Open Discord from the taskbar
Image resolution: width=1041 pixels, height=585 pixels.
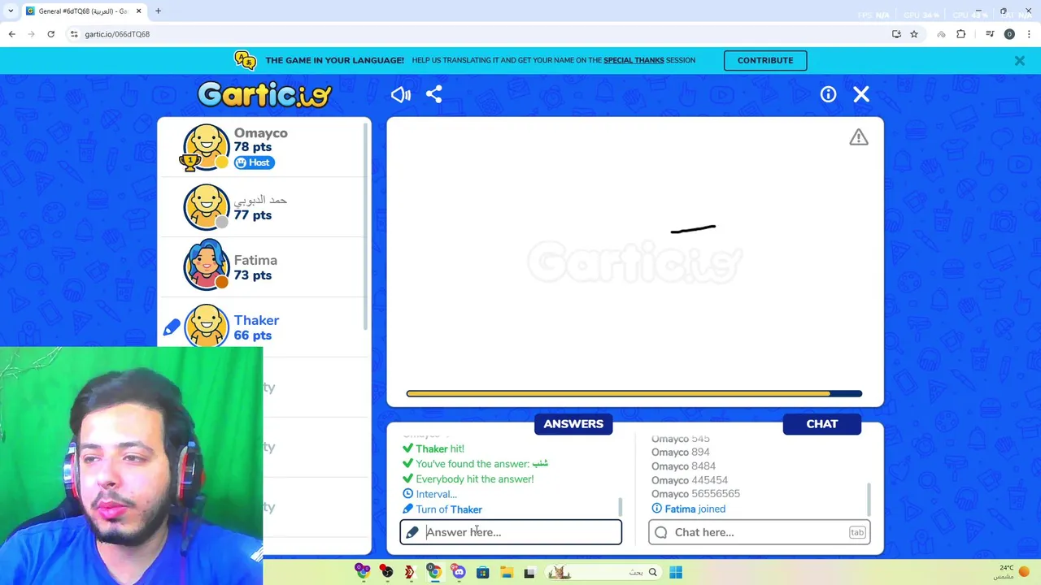(459, 573)
